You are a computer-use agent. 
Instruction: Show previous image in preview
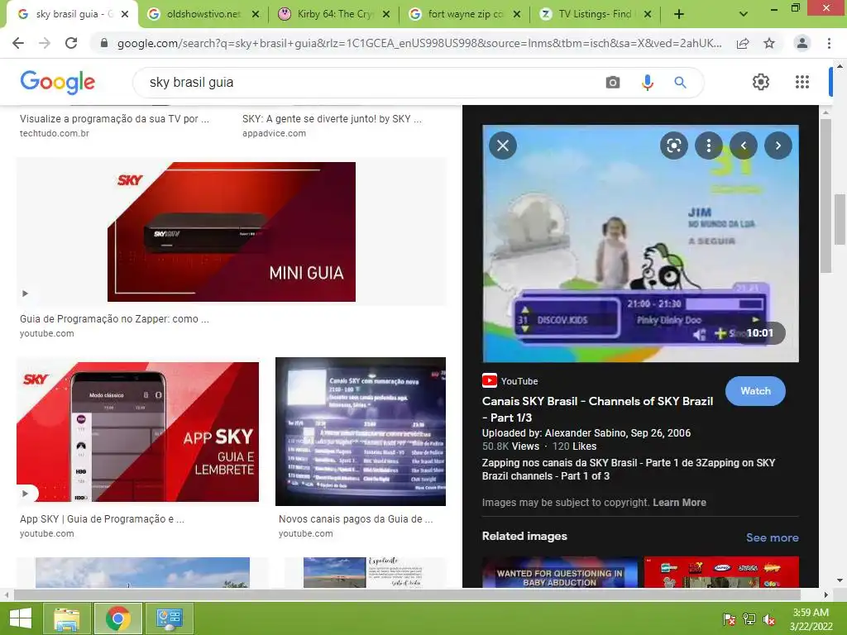tap(744, 146)
